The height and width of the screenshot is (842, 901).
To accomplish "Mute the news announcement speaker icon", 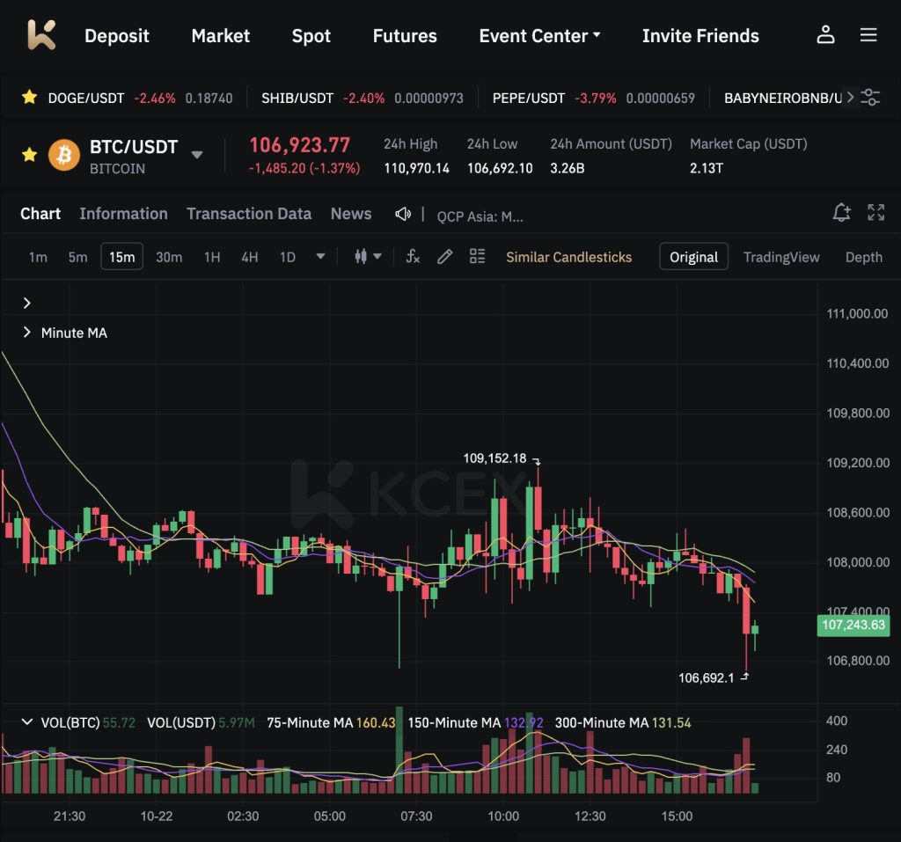I will 402,214.
